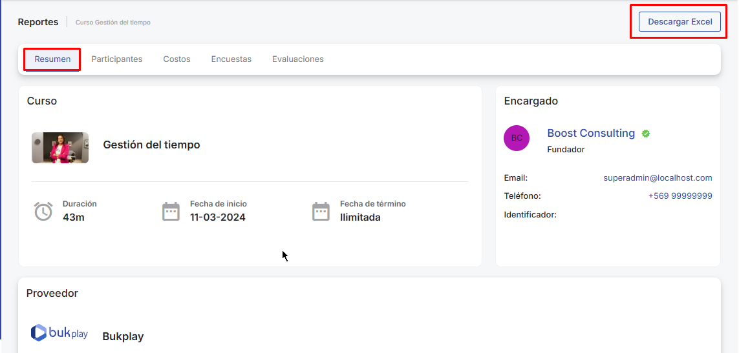Click the Bukplay provider name
The height and width of the screenshot is (353, 739).
[123, 337]
